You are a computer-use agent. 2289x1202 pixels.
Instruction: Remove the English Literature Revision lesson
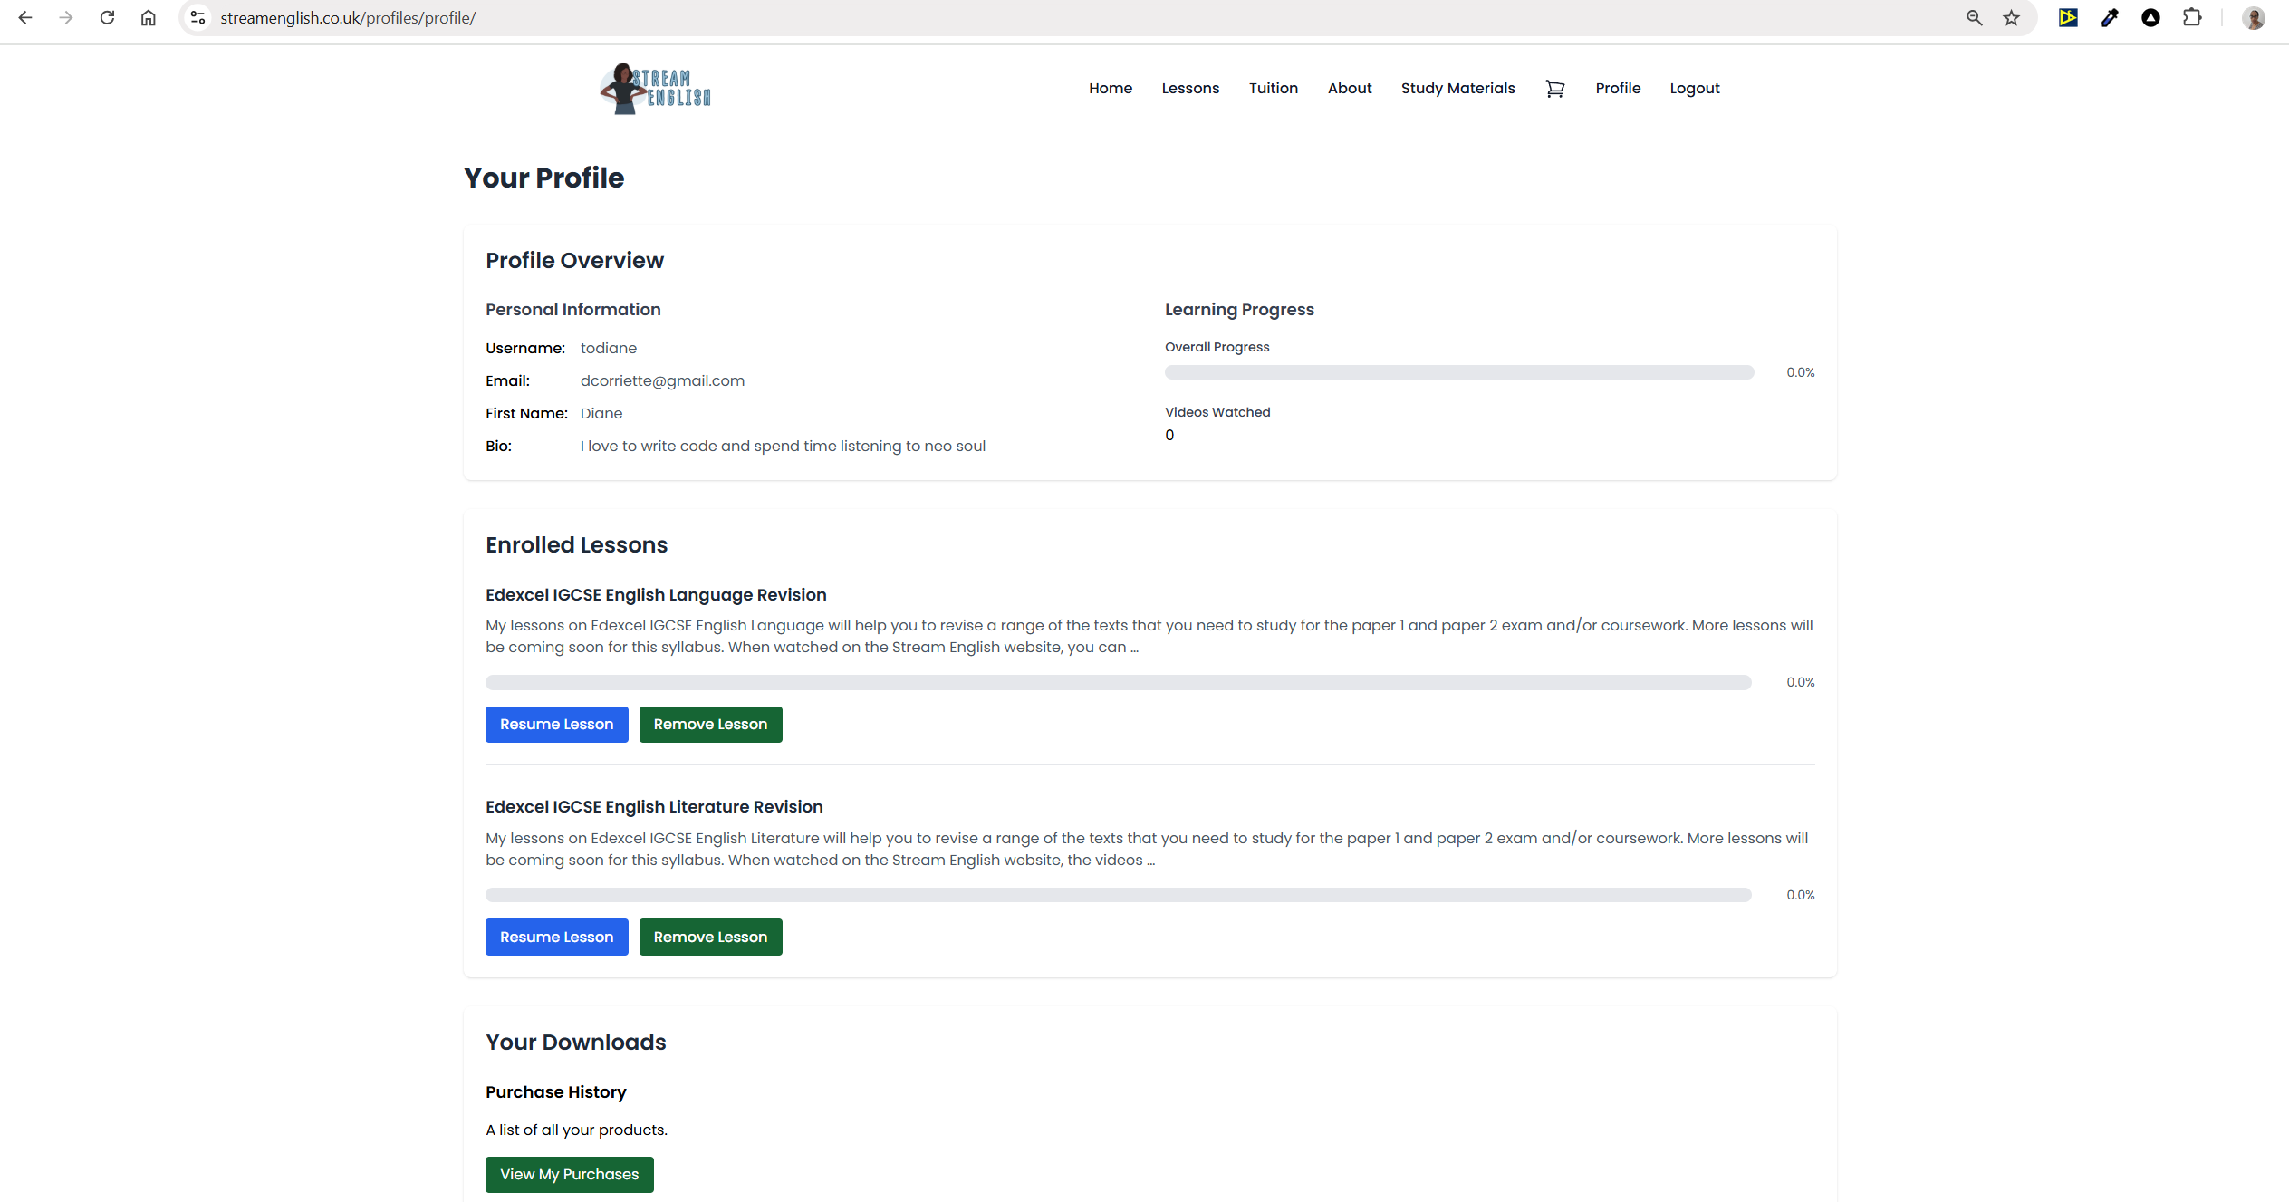710,938
